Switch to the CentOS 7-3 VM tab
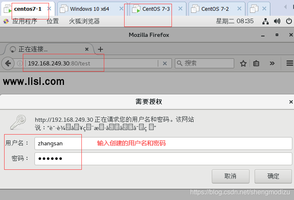294x200 pixels. click(x=156, y=9)
